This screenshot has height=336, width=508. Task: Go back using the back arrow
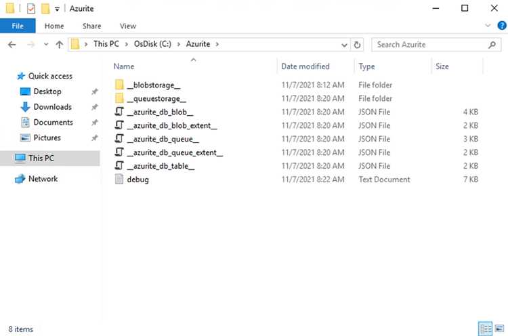[12, 45]
